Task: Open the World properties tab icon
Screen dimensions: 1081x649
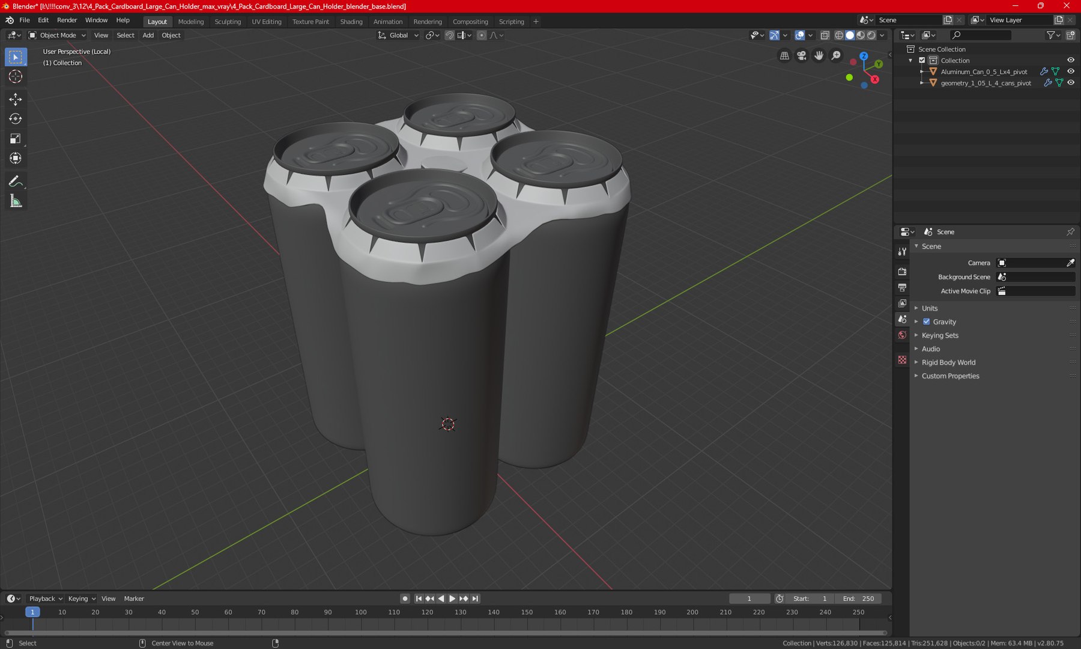Action: (x=902, y=335)
